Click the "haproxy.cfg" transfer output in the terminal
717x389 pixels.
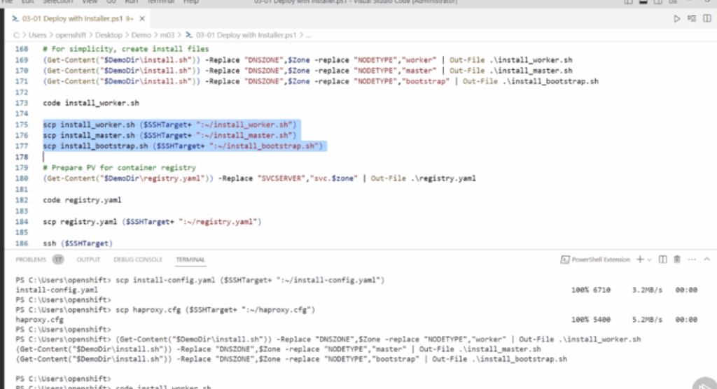(x=39, y=320)
